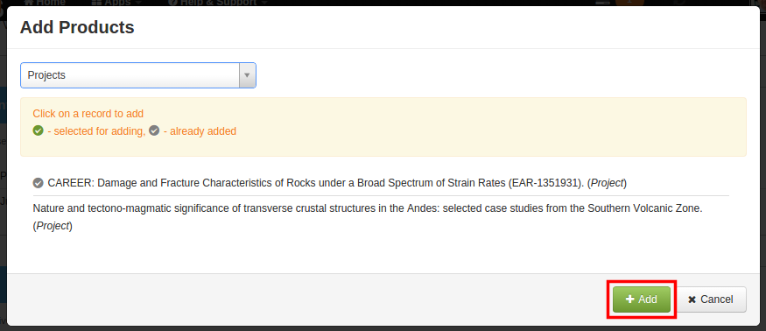Click the Add Products dialog title
This screenshot has width=766, height=331.
tap(77, 27)
